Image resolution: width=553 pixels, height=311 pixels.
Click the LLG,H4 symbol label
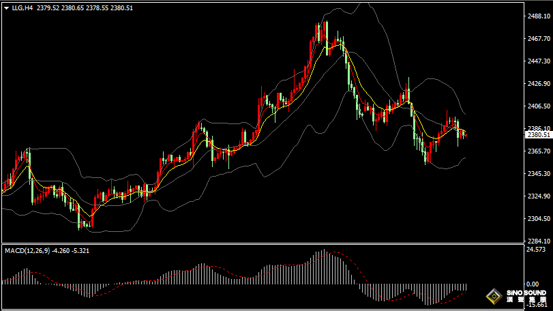click(22, 8)
